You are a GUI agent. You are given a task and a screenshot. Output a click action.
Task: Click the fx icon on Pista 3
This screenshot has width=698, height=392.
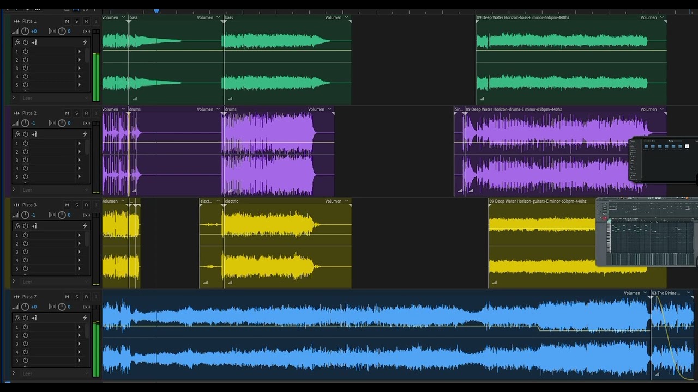click(17, 226)
